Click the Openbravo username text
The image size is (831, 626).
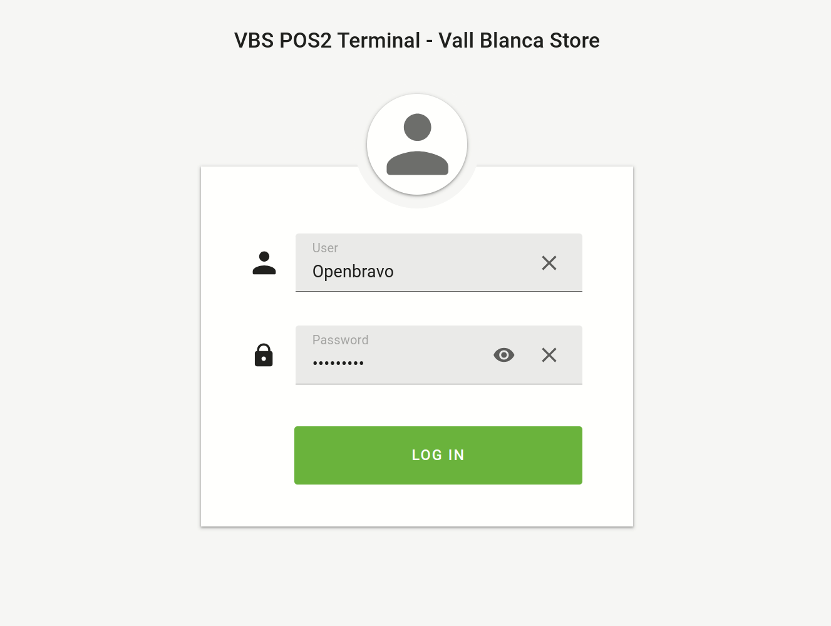tap(353, 272)
